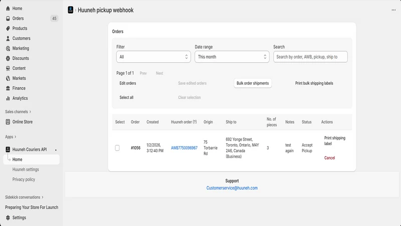Click Print bulk shipping labels

[x=314, y=83]
